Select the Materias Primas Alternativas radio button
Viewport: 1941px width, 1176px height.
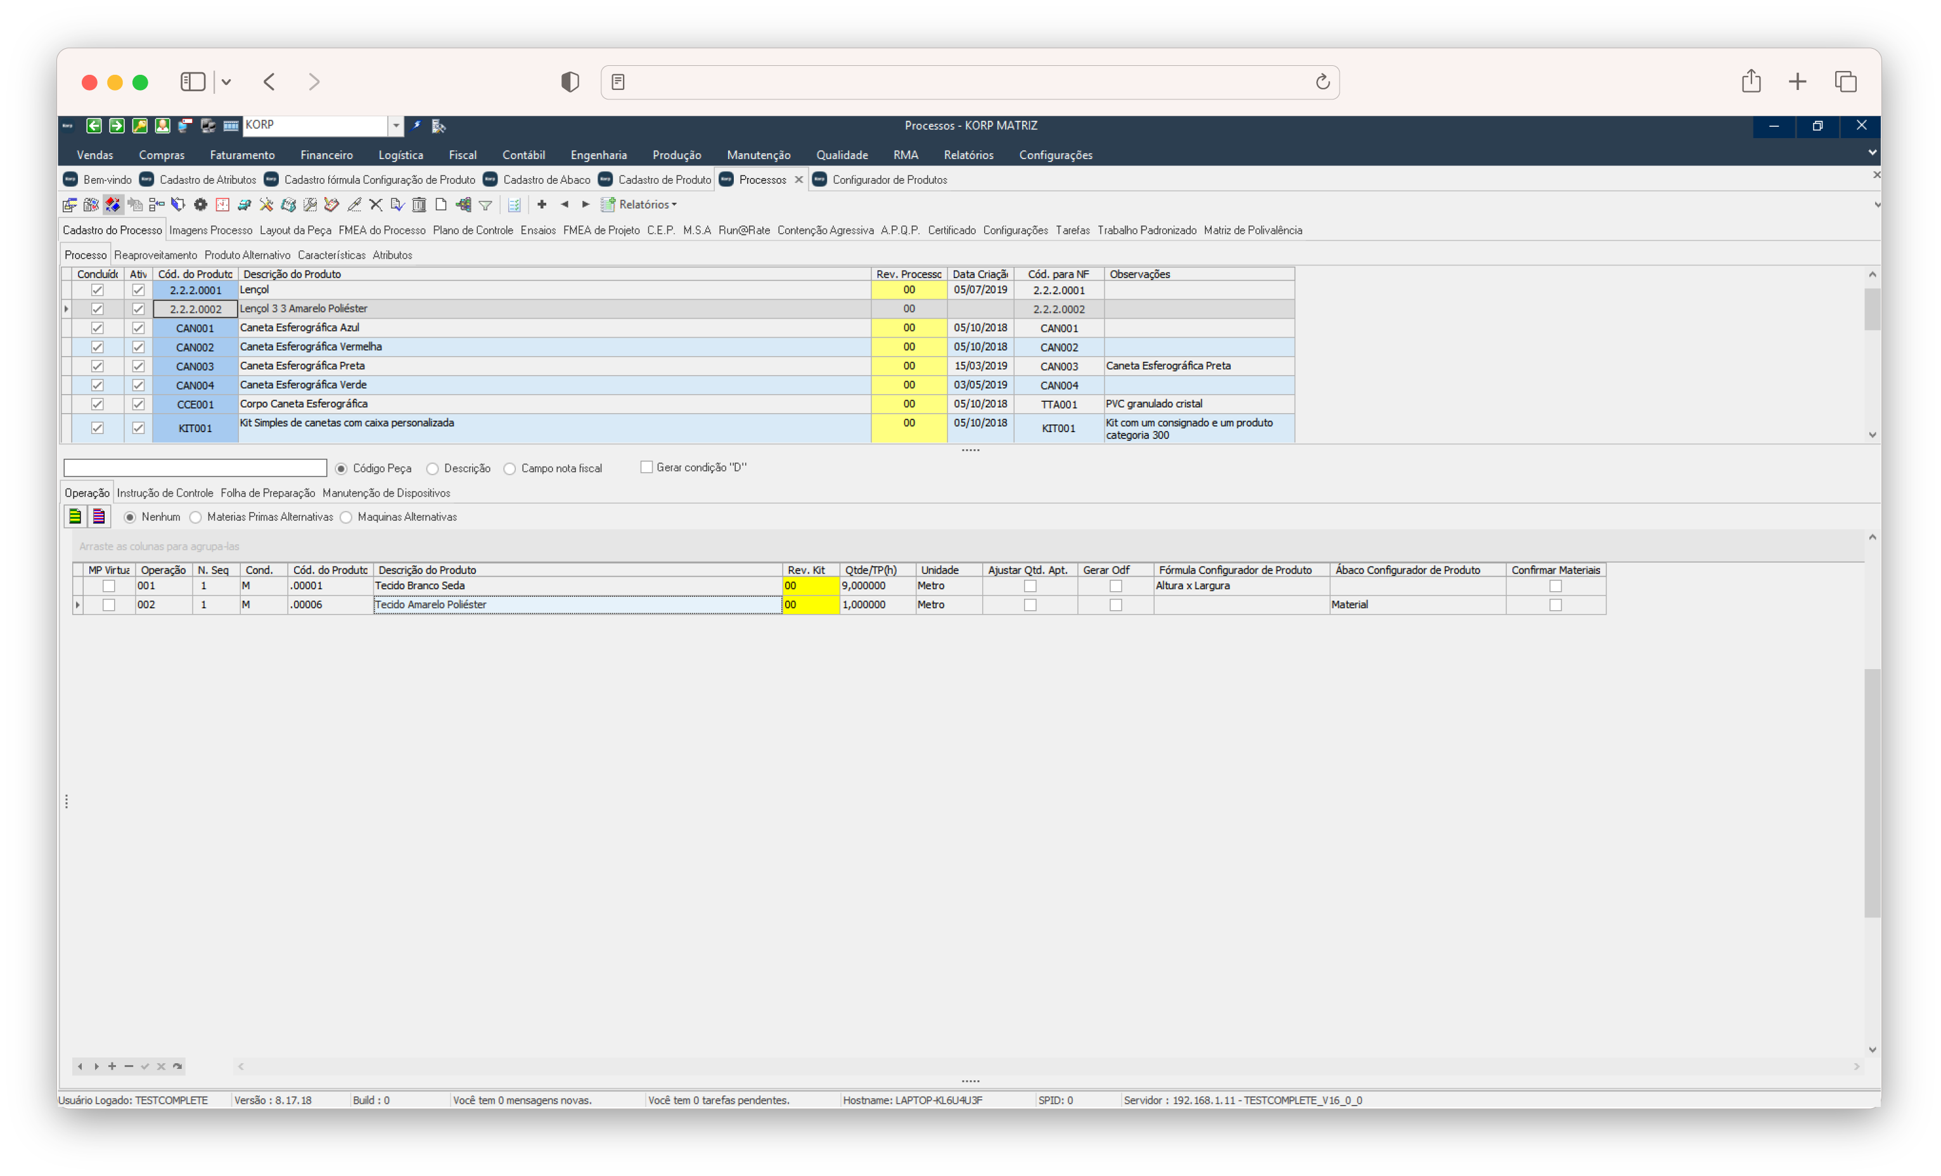(196, 516)
